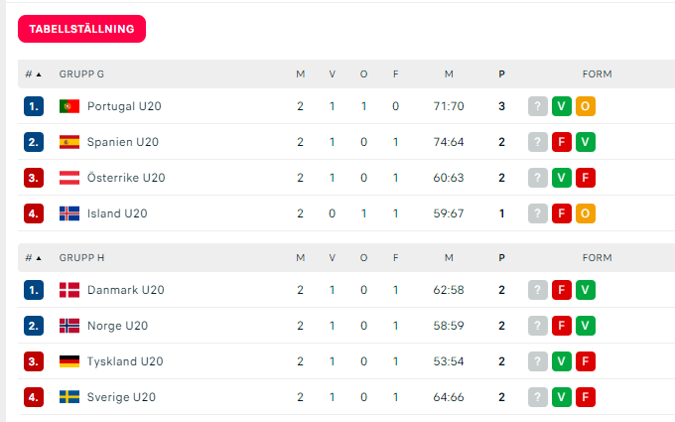This screenshot has width=675, height=422.
Task: Click the Danmark U20 flag icon
Action: (69, 290)
